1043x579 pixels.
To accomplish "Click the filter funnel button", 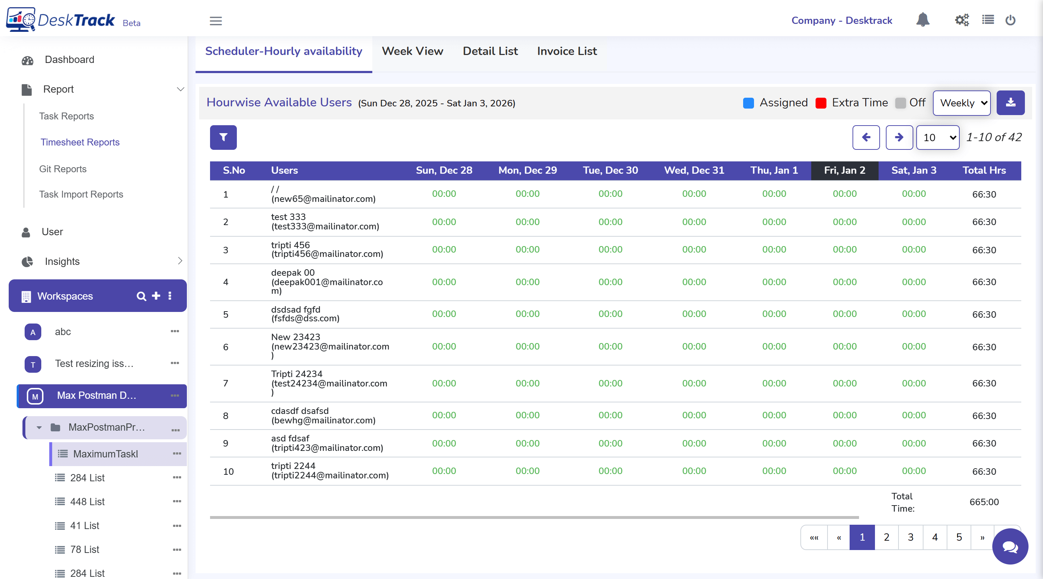I will pyautogui.click(x=223, y=138).
